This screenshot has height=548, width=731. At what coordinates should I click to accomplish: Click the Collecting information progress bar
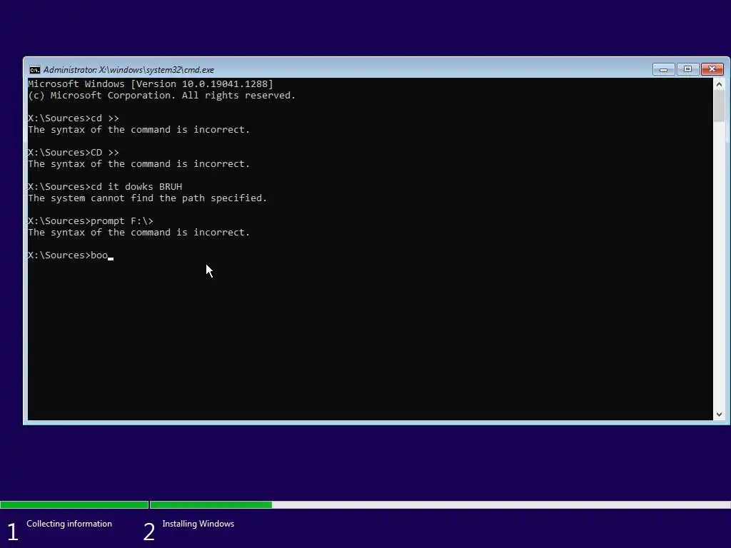pos(74,504)
